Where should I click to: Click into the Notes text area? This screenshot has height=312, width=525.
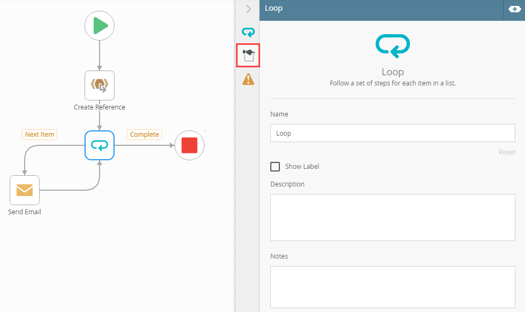point(392,287)
